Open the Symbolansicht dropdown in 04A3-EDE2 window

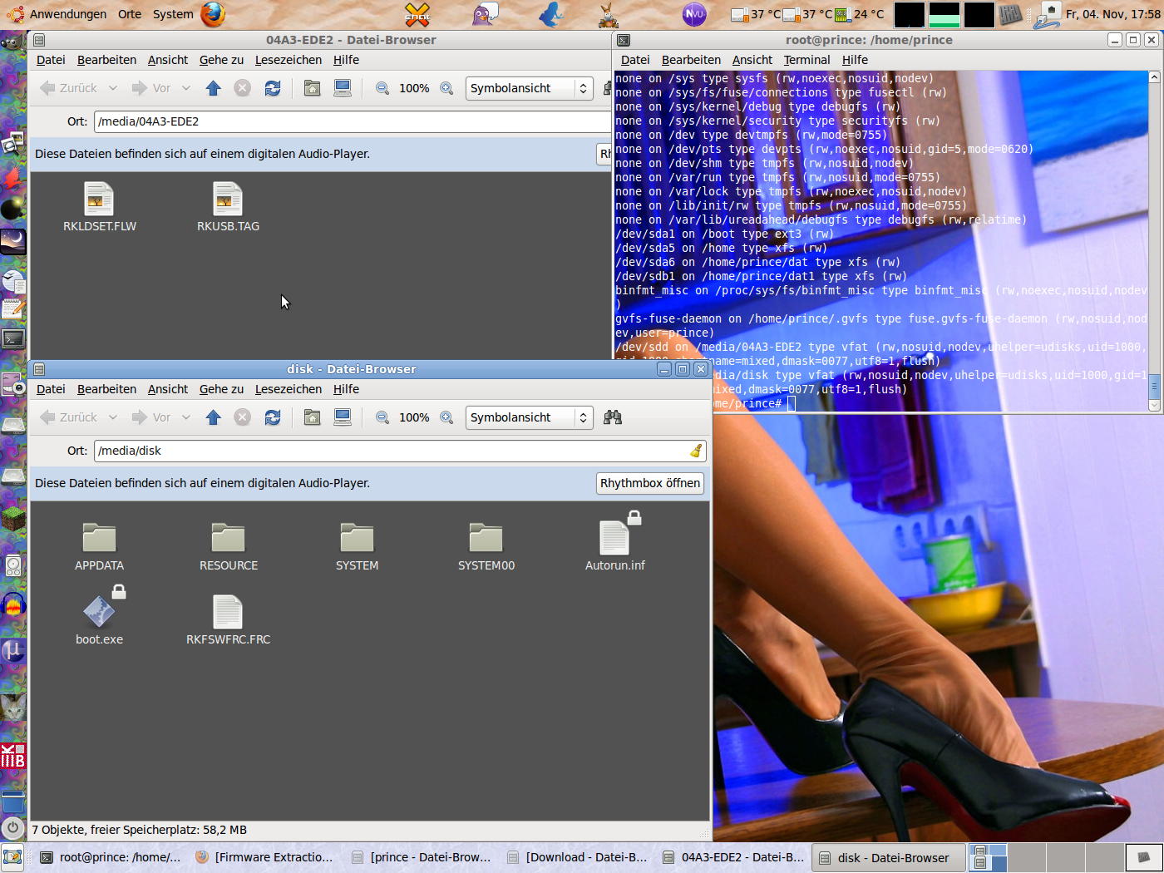[x=528, y=88]
